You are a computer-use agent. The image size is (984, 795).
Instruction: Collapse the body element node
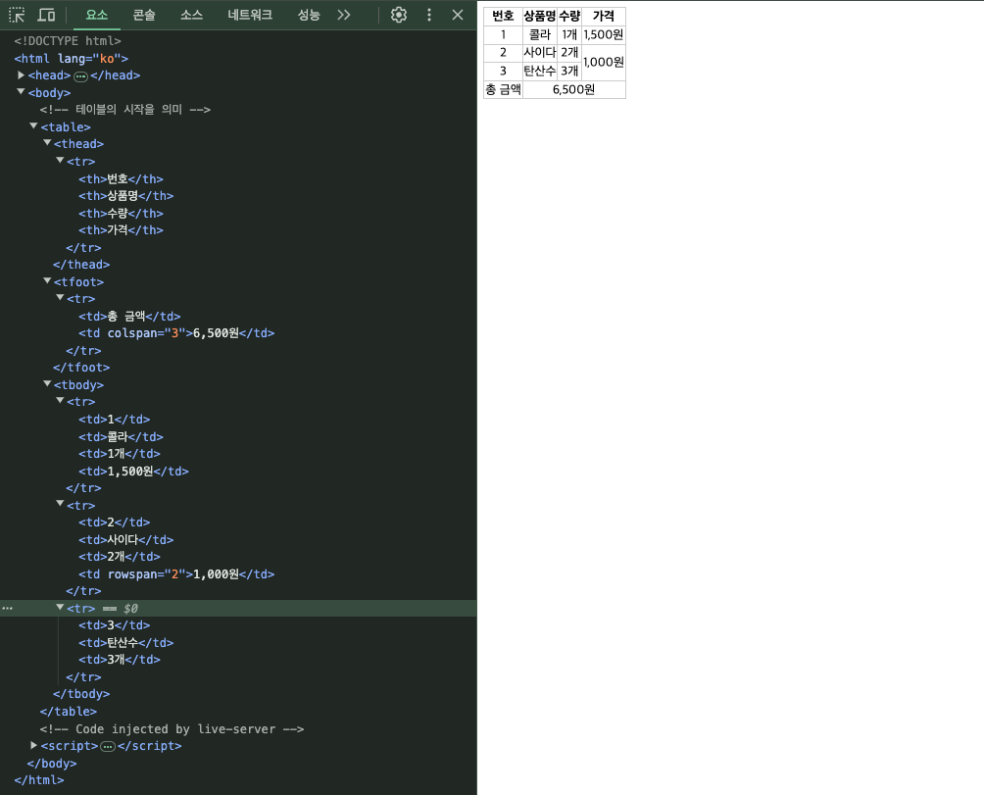pos(22,92)
